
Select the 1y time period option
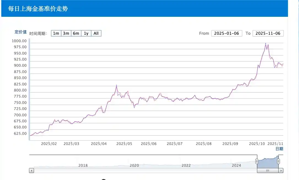[x=86, y=33]
